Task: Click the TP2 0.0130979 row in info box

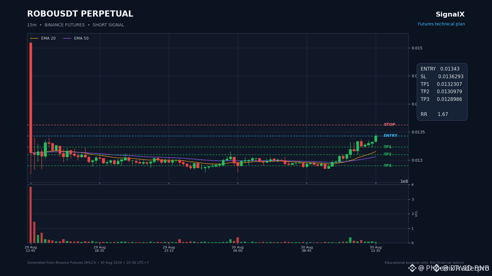Action: click(441, 92)
